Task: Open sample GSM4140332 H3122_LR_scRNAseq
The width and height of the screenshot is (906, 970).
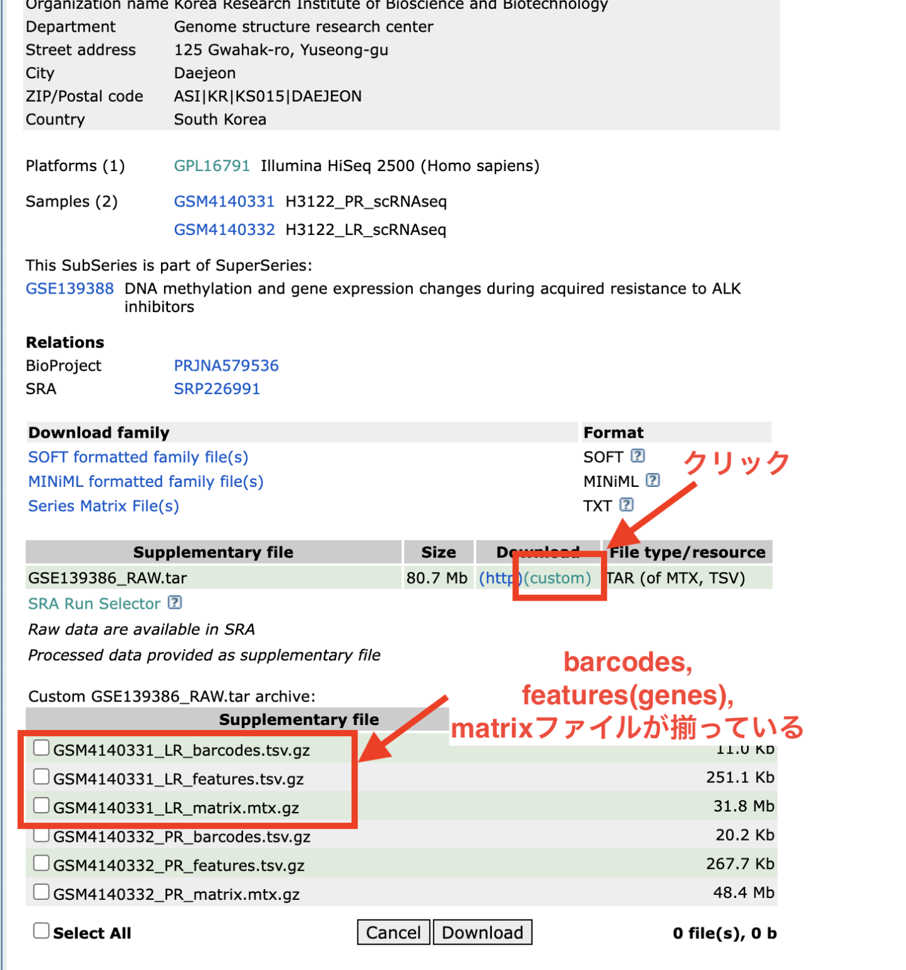Action: [224, 230]
